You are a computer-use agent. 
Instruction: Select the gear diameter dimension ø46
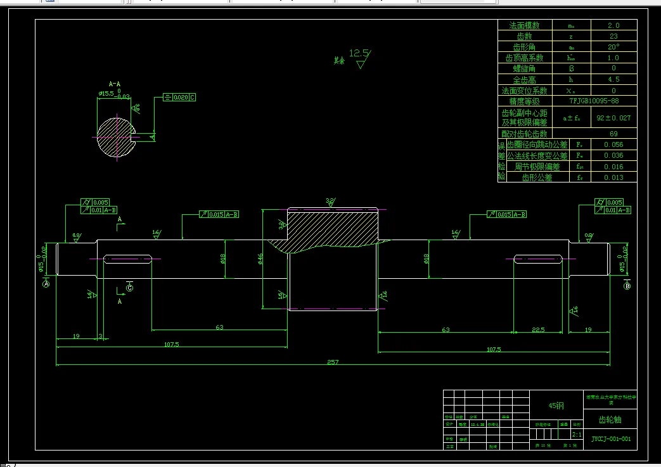point(260,259)
